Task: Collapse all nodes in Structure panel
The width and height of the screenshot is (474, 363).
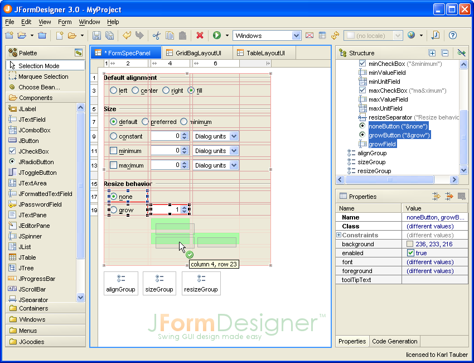Action: coord(445,53)
